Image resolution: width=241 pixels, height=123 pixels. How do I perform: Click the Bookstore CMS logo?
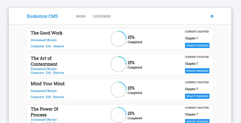tap(42, 16)
